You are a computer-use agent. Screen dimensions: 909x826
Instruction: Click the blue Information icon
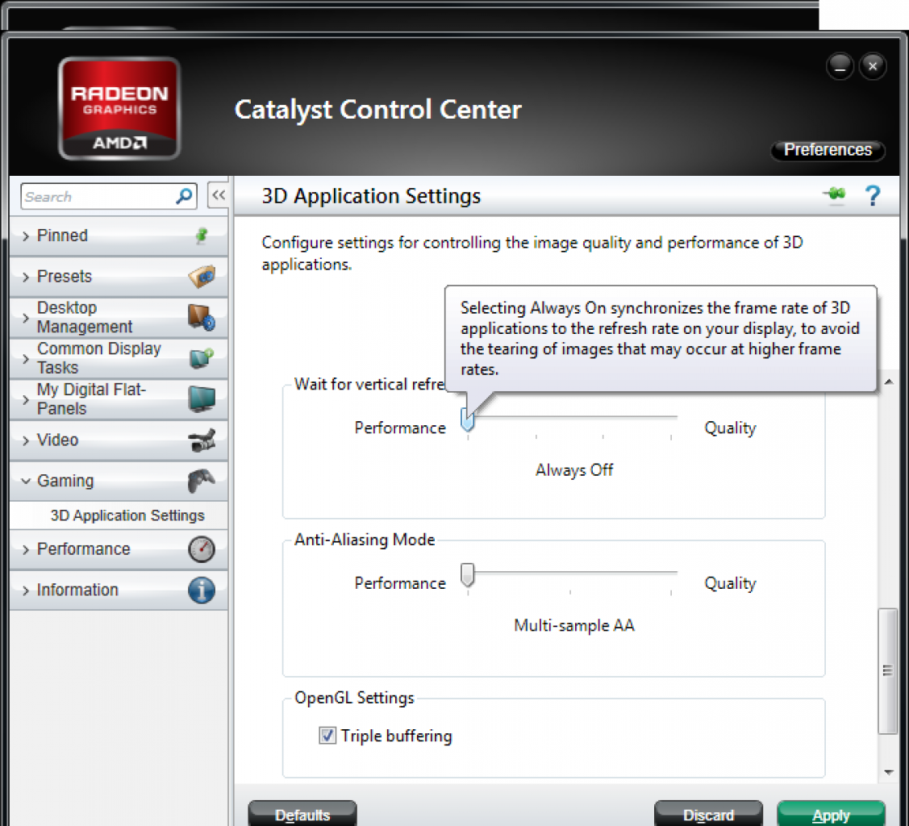tap(201, 590)
